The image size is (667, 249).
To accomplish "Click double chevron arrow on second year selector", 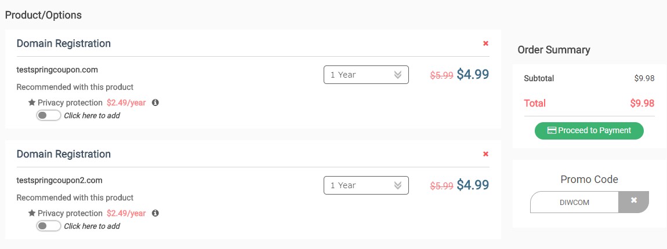I will (x=398, y=185).
